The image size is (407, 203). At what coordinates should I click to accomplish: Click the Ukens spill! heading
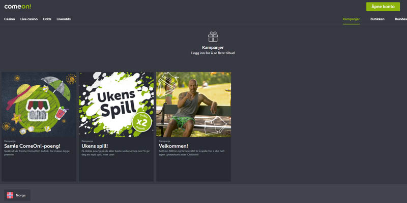click(95, 146)
